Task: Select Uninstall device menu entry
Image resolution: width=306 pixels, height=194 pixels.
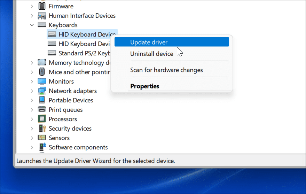Action: [x=151, y=54]
